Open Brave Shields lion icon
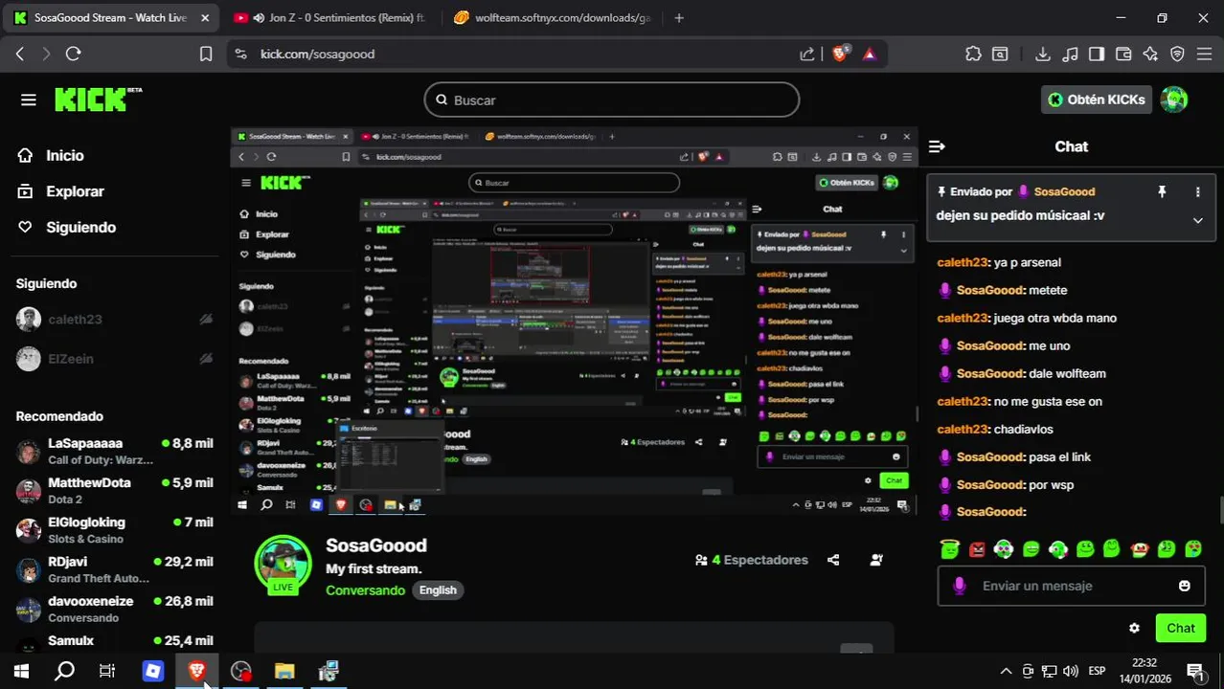Viewport: 1224px width, 689px height. tap(840, 54)
